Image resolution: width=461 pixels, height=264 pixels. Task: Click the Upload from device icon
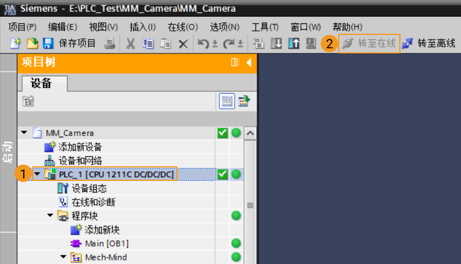(x=294, y=44)
